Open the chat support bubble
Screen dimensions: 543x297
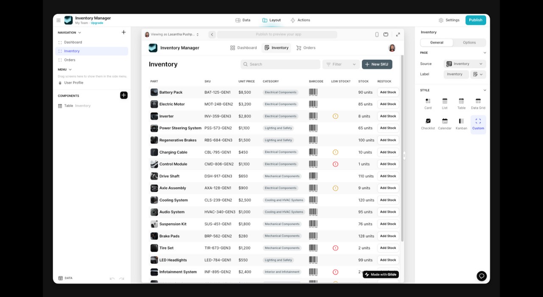[x=481, y=276]
